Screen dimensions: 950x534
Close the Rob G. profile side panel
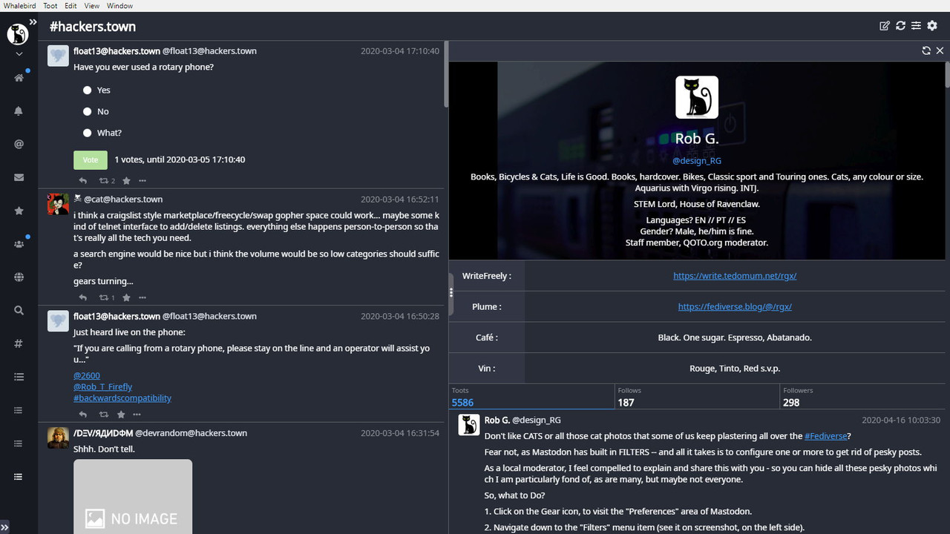(x=940, y=50)
